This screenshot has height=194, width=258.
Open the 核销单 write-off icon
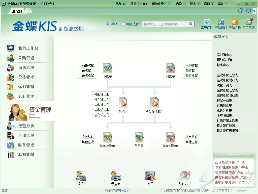[123, 103]
